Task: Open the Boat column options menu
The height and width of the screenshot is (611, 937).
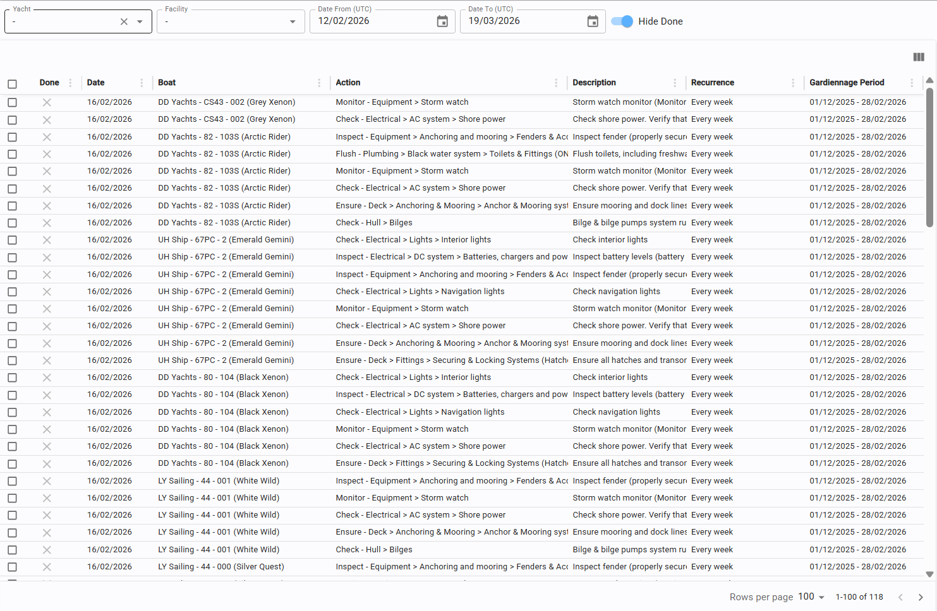Action: [x=319, y=83]
